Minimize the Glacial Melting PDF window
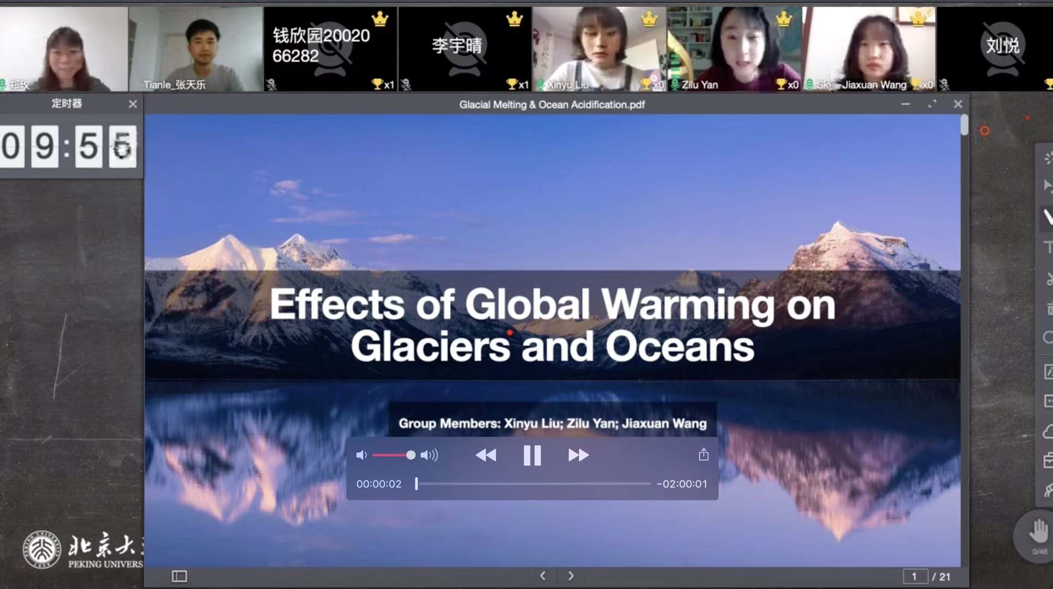The image size is (1053, 589). (x=906, y=104)
